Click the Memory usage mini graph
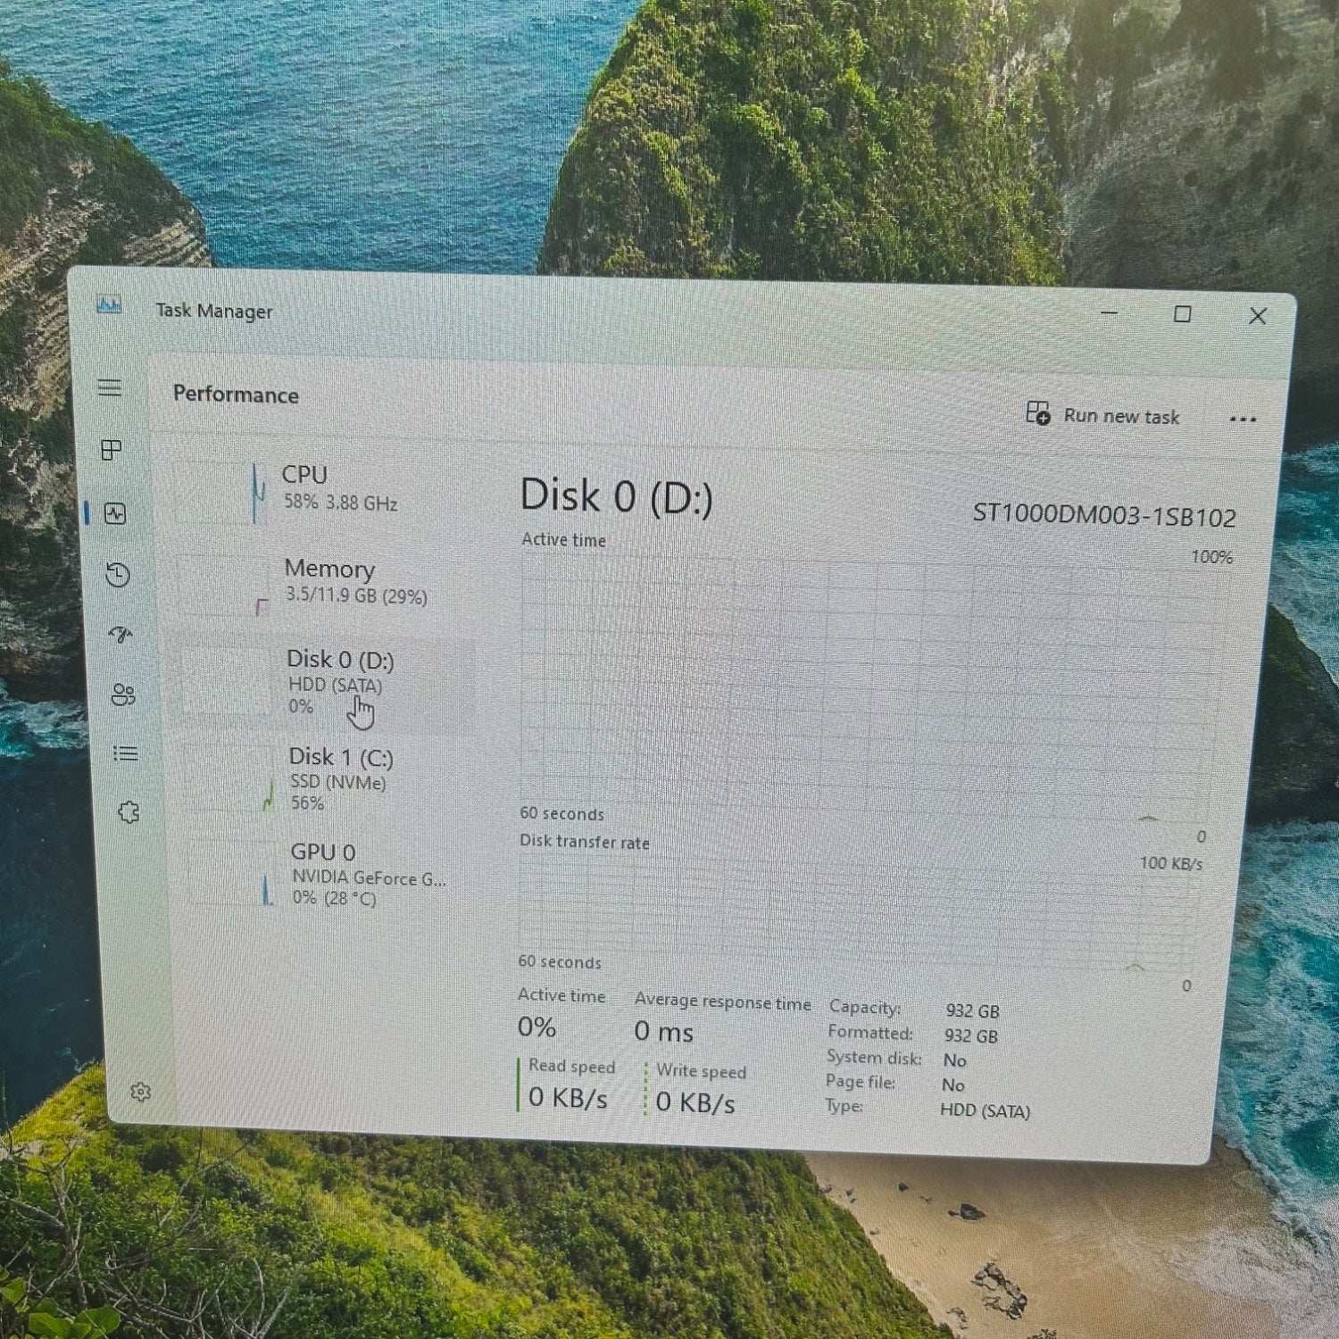 (x=223, y=586)
